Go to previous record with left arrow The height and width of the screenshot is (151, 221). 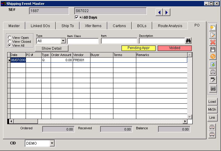[159, 12]
